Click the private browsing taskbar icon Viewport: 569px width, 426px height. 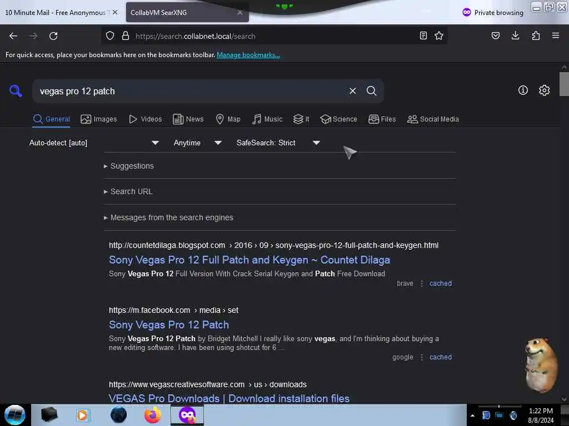pos(187,415)
